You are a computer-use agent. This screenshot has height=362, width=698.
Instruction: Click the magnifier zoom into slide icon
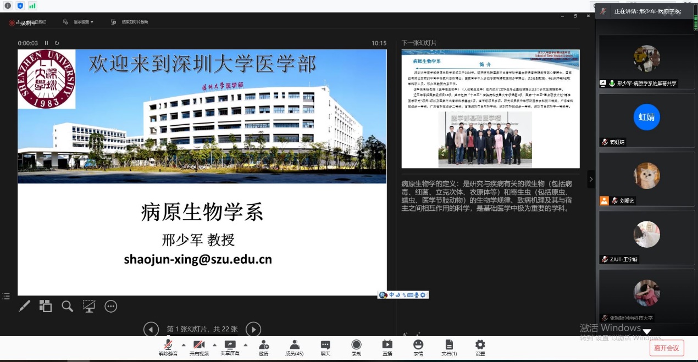(x=67, y=306)
